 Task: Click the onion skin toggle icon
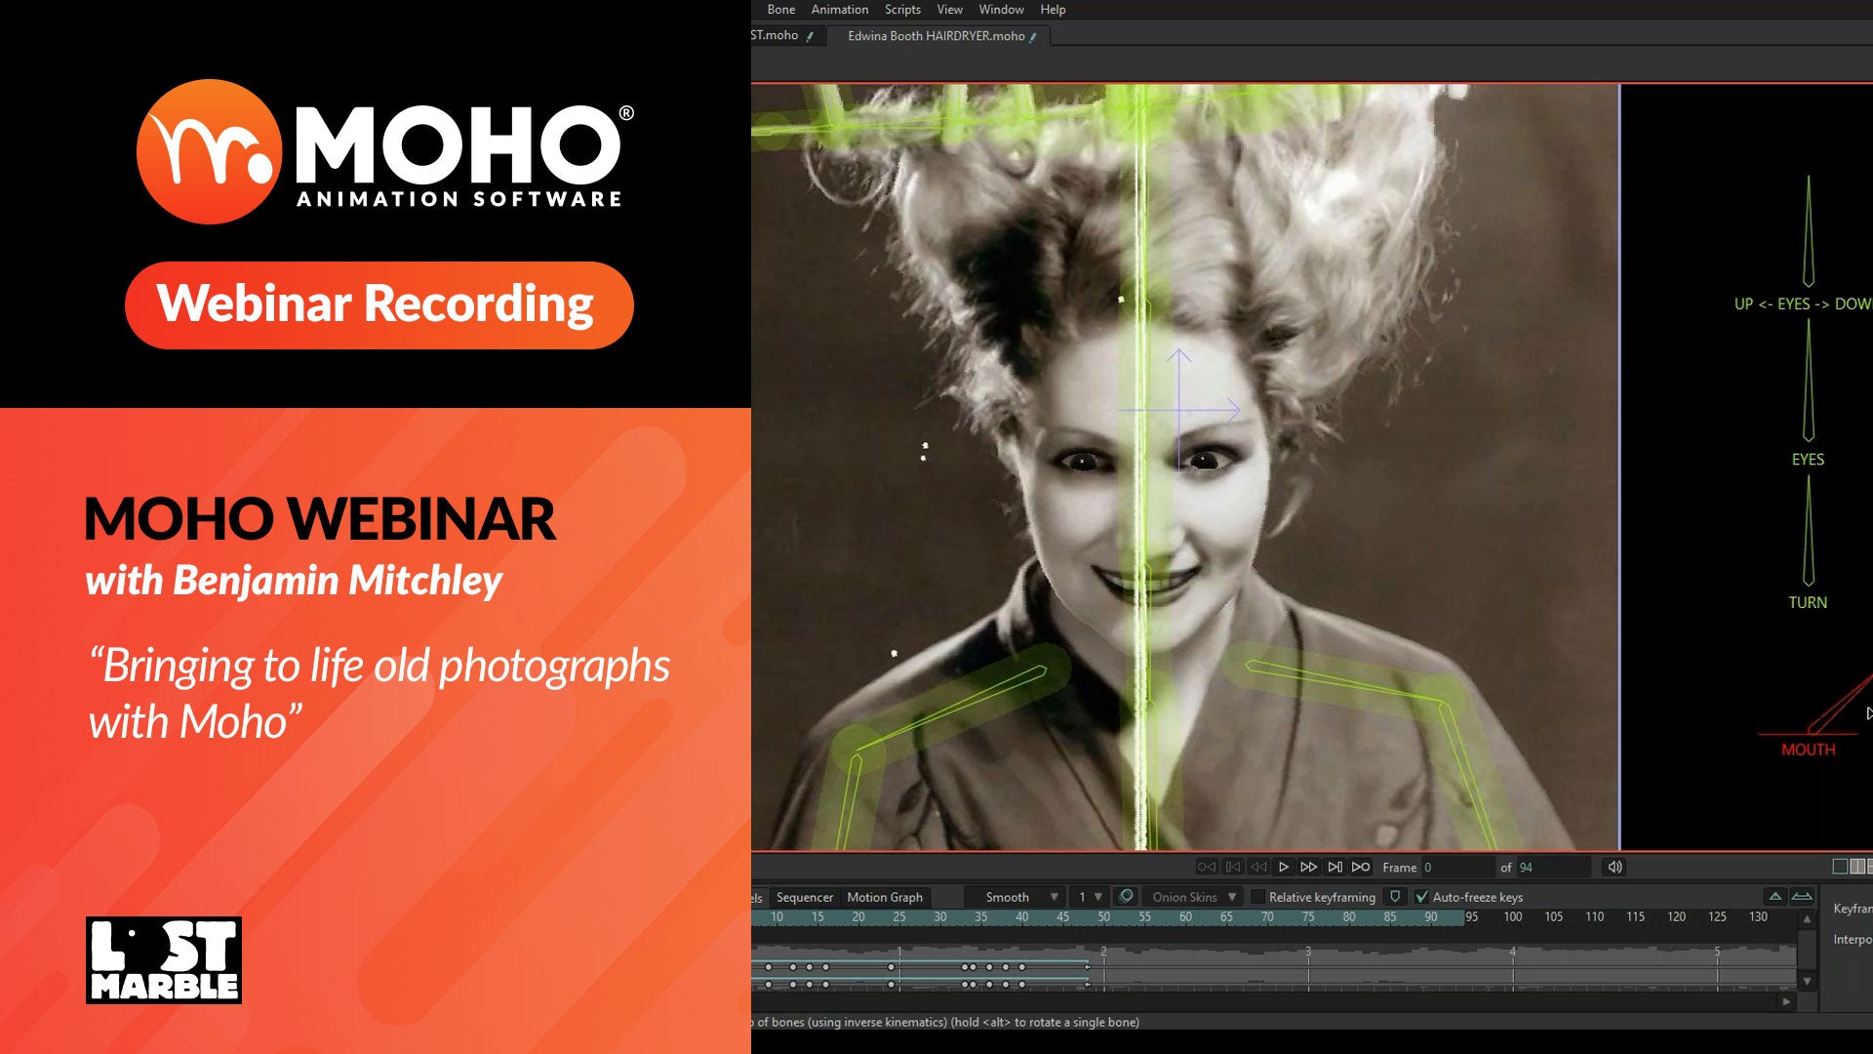click(x=1126, y=896)
